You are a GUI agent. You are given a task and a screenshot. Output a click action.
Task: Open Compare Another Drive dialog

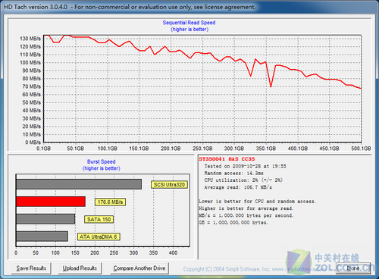139,268
